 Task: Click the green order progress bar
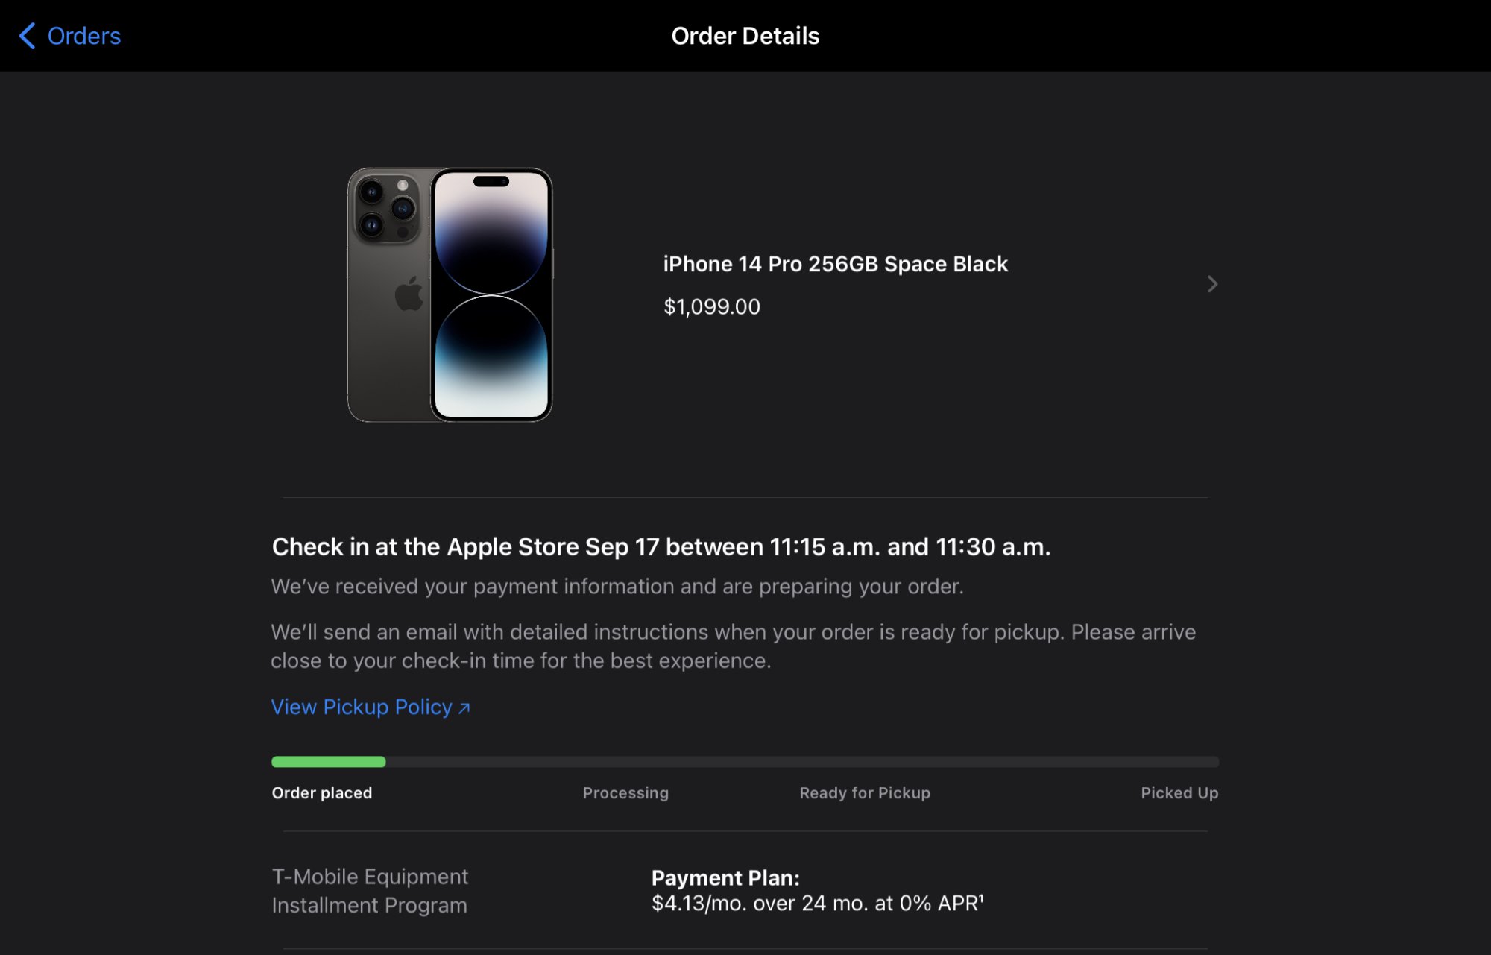click(x=328, y=762)
